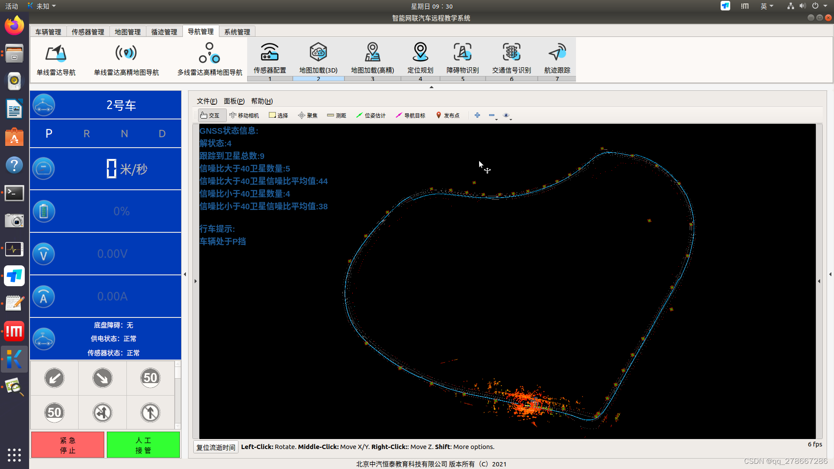Click the blue plus add-tool icon
The width and height of the screenshot is (834, 469).
477,115
